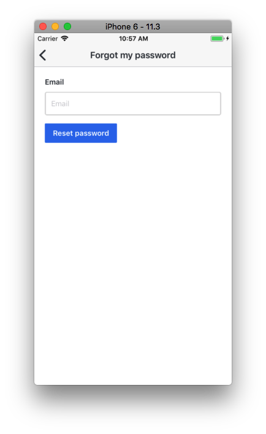Click right end of the Email text box

pyautogui.click(x=210, y=104)
